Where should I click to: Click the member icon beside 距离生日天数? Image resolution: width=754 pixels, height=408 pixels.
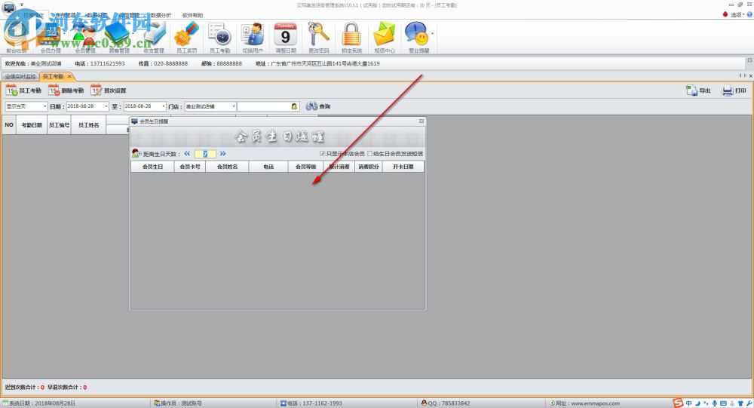[x=136, y=154]
